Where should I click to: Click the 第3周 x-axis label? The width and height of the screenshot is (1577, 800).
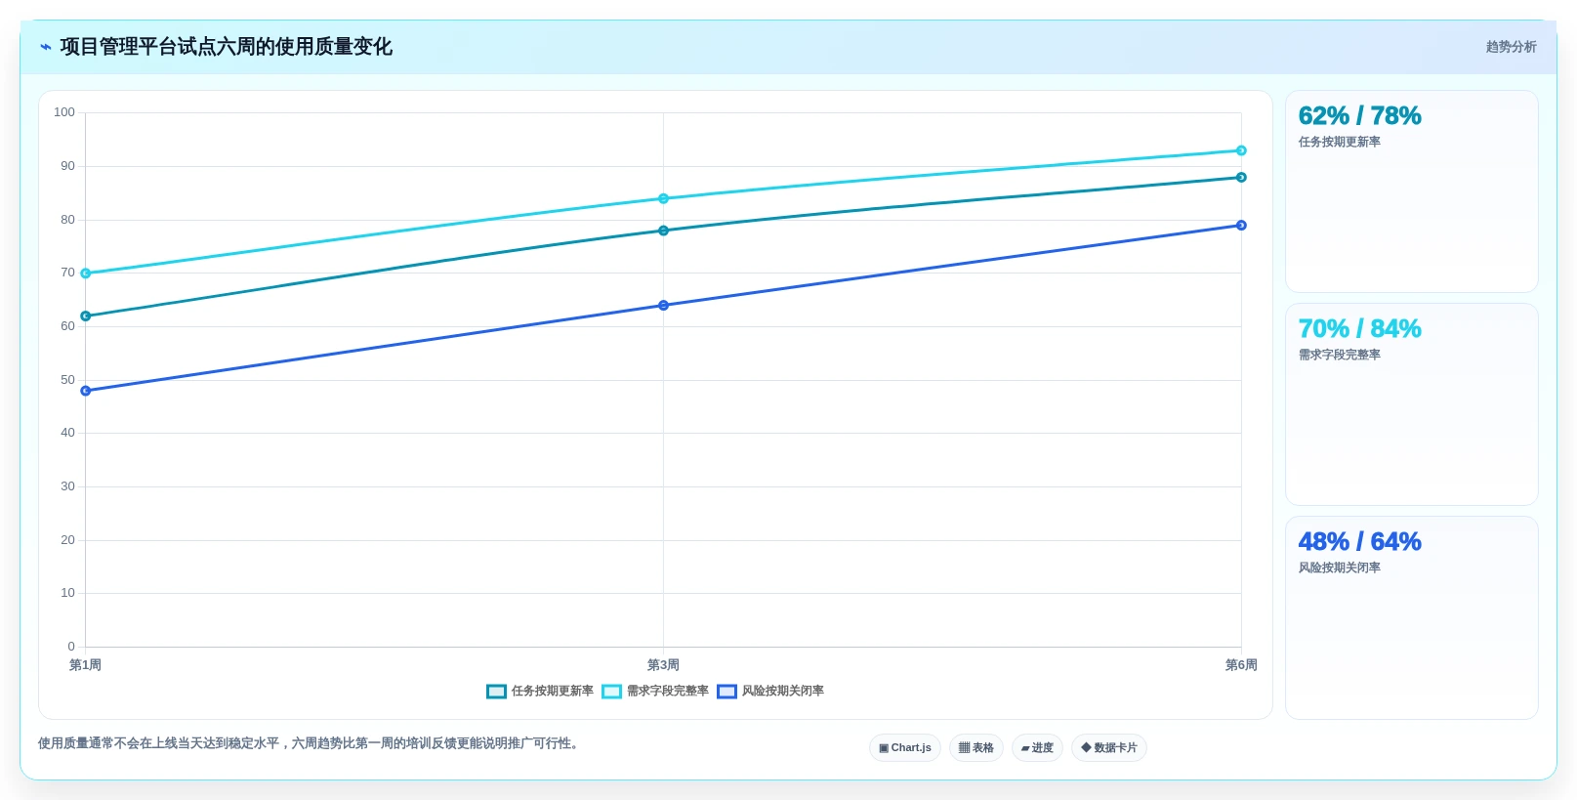(664, 665)
